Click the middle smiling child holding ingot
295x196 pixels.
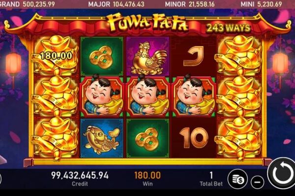pos(148,97)
